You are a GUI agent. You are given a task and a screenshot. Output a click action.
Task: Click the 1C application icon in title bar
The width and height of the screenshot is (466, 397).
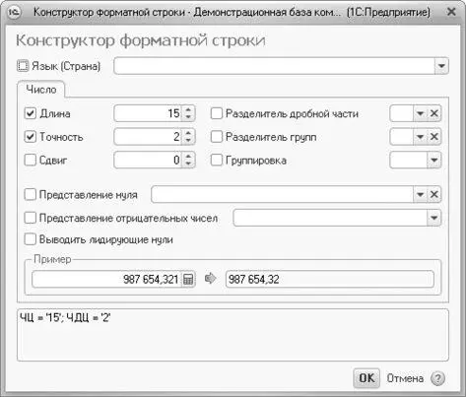tap(14, 12)
